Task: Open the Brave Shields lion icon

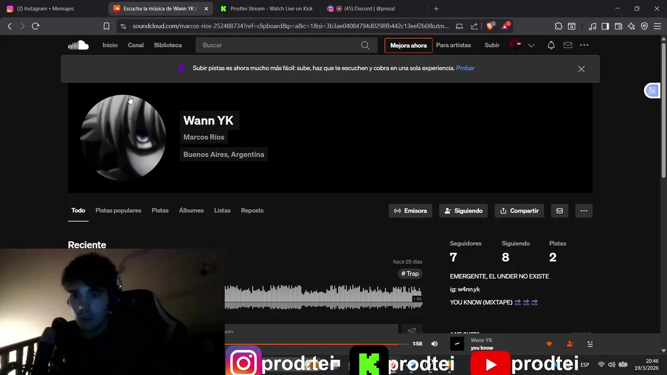Action: 490,26
